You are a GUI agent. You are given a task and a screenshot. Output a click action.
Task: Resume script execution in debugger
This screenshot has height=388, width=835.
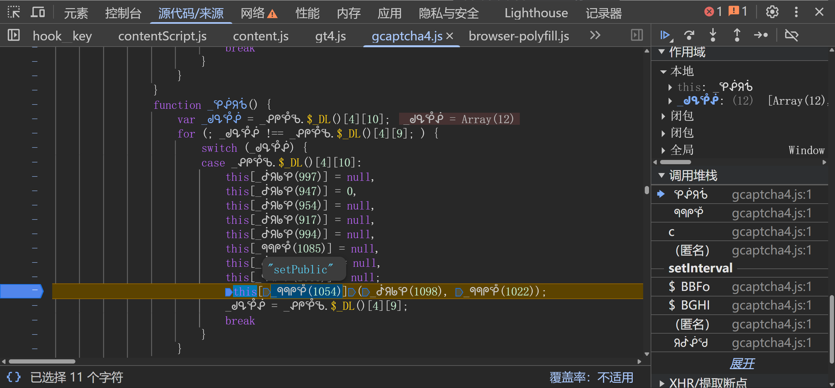(x=665, y=35)
